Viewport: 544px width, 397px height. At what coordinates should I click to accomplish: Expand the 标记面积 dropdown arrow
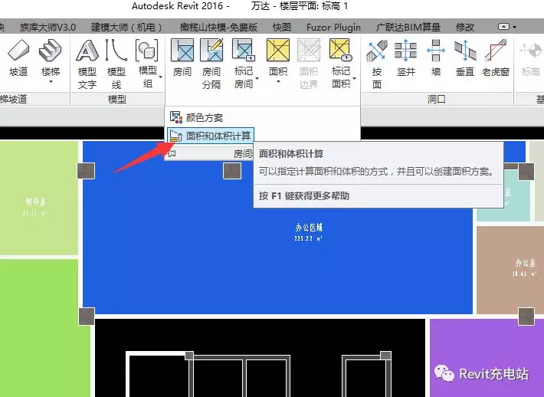[354, 78]
